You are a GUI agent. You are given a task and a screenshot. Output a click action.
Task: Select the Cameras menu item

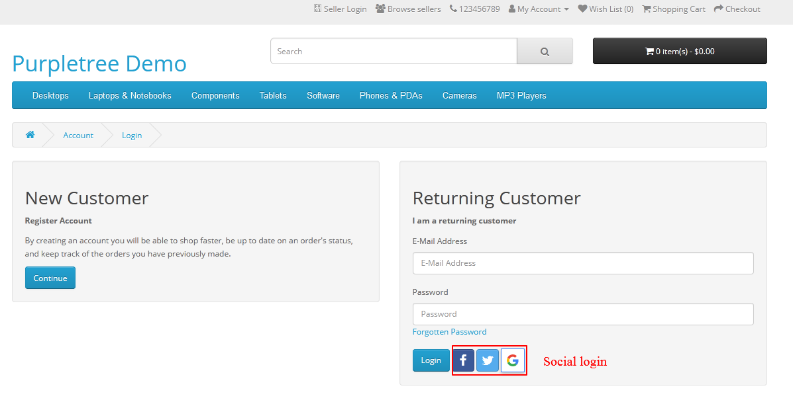(460, 95)
